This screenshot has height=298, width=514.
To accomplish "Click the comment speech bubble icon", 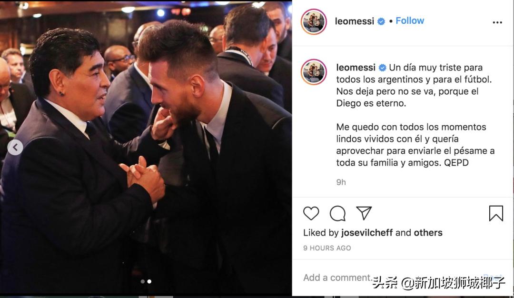I will (x=337, y=213).
